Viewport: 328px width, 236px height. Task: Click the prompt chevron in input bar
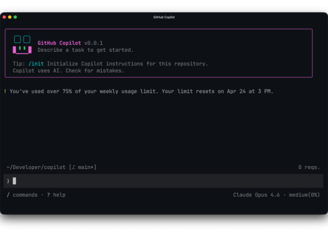click(8, 181)
